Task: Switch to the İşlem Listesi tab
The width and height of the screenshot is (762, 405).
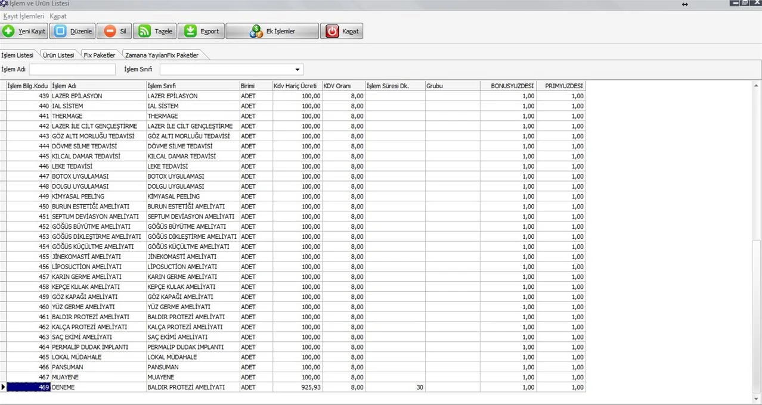Action: point(18,55)
